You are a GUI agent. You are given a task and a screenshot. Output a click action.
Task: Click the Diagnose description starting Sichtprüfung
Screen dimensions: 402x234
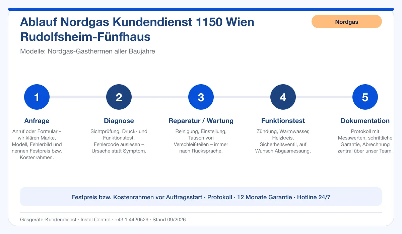click(x=119, y=141)
